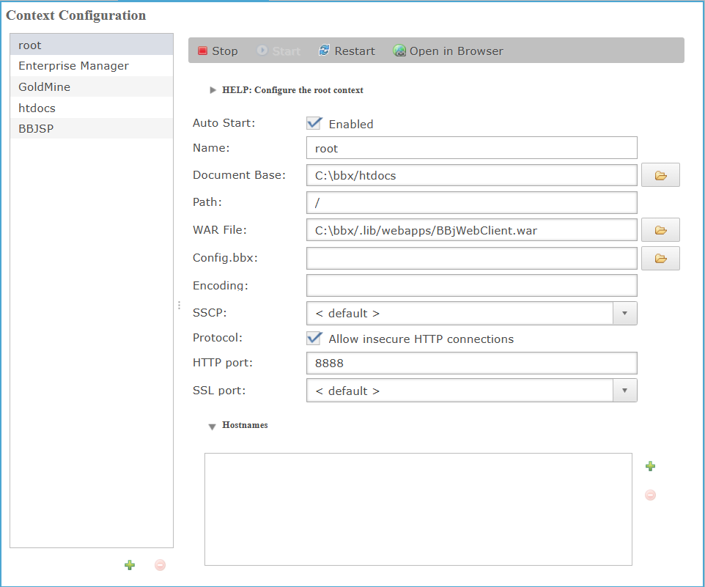705x587 pixels.
Task: Uncheck Allow insecure HTTP connections
Action: tap(314, 338)
